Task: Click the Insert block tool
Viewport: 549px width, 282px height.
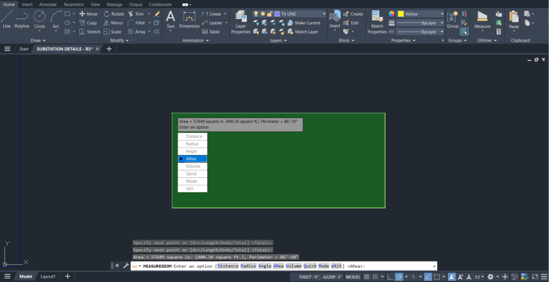Action: tap(335, 20)
